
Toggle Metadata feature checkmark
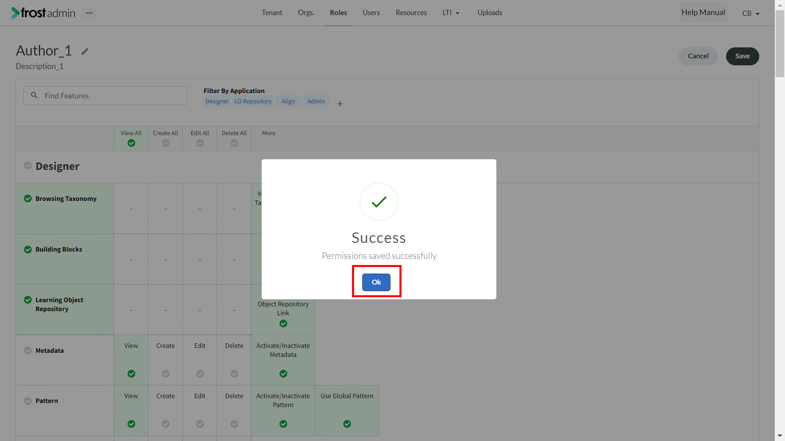pos(28,350)
